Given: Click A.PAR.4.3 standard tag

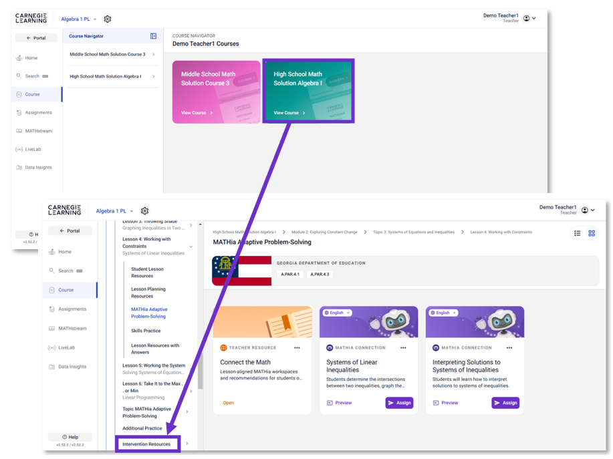Looking at the screenshot, I should click(320, 274).
